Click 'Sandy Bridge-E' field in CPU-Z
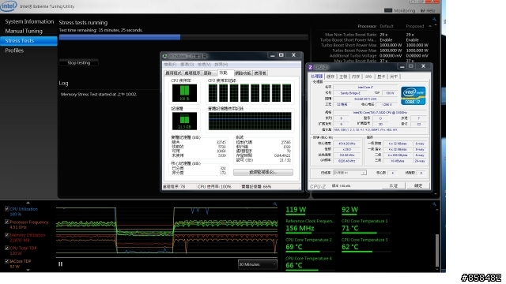Image resolution: width=506 pixels, height=284 pixels. coord(350,93)
